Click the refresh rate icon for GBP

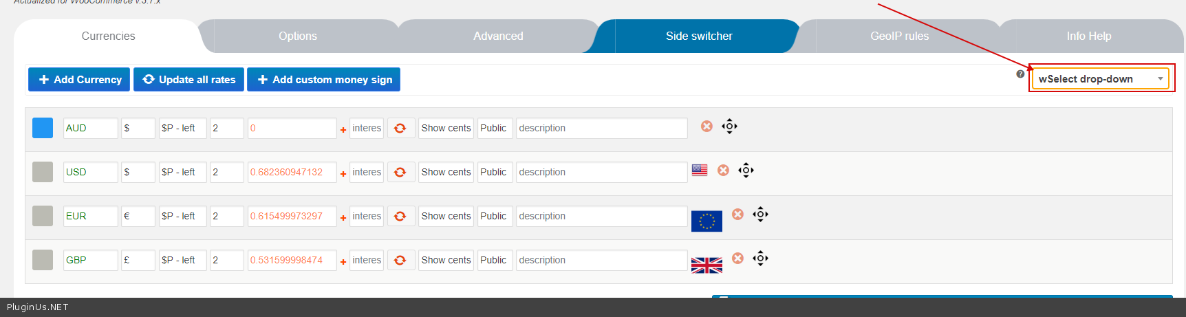point(400,261)
